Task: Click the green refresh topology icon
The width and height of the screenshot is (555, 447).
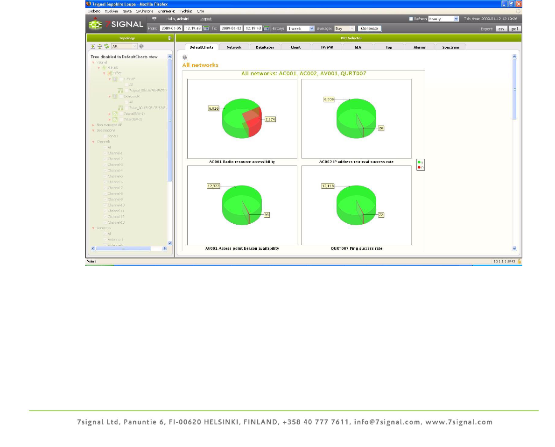Action: tap(106, 46)
